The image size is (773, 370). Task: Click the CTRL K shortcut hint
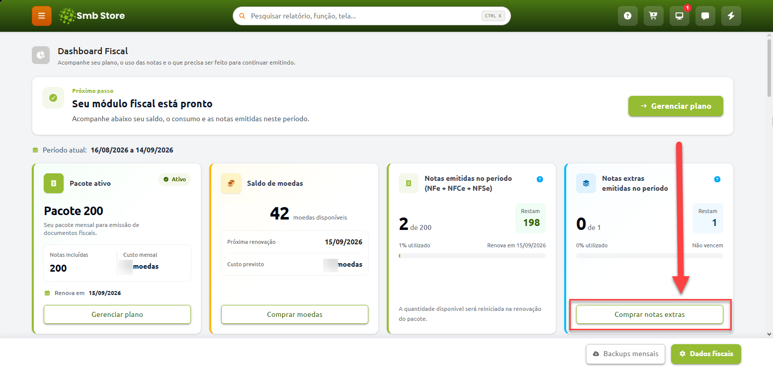click(x=494, y=16)
